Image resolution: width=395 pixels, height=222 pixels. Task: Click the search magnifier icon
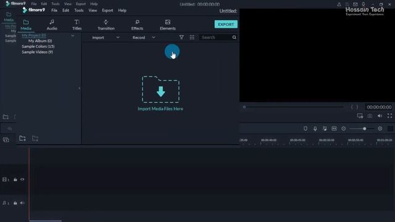[x=235, y=37]
